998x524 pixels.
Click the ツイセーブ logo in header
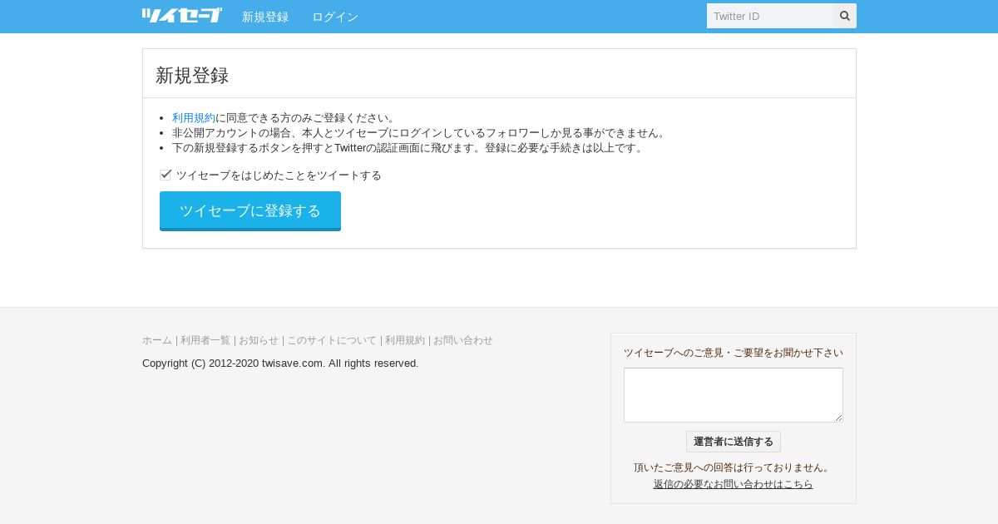pyautogui.click(x=181, y=16)
